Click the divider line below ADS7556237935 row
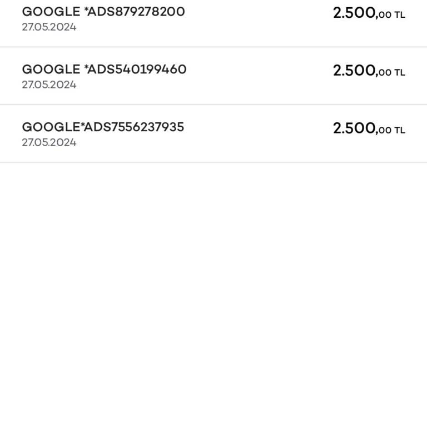Image resolution: width=427 pixels, height=427 pixels. pos(213,162)
